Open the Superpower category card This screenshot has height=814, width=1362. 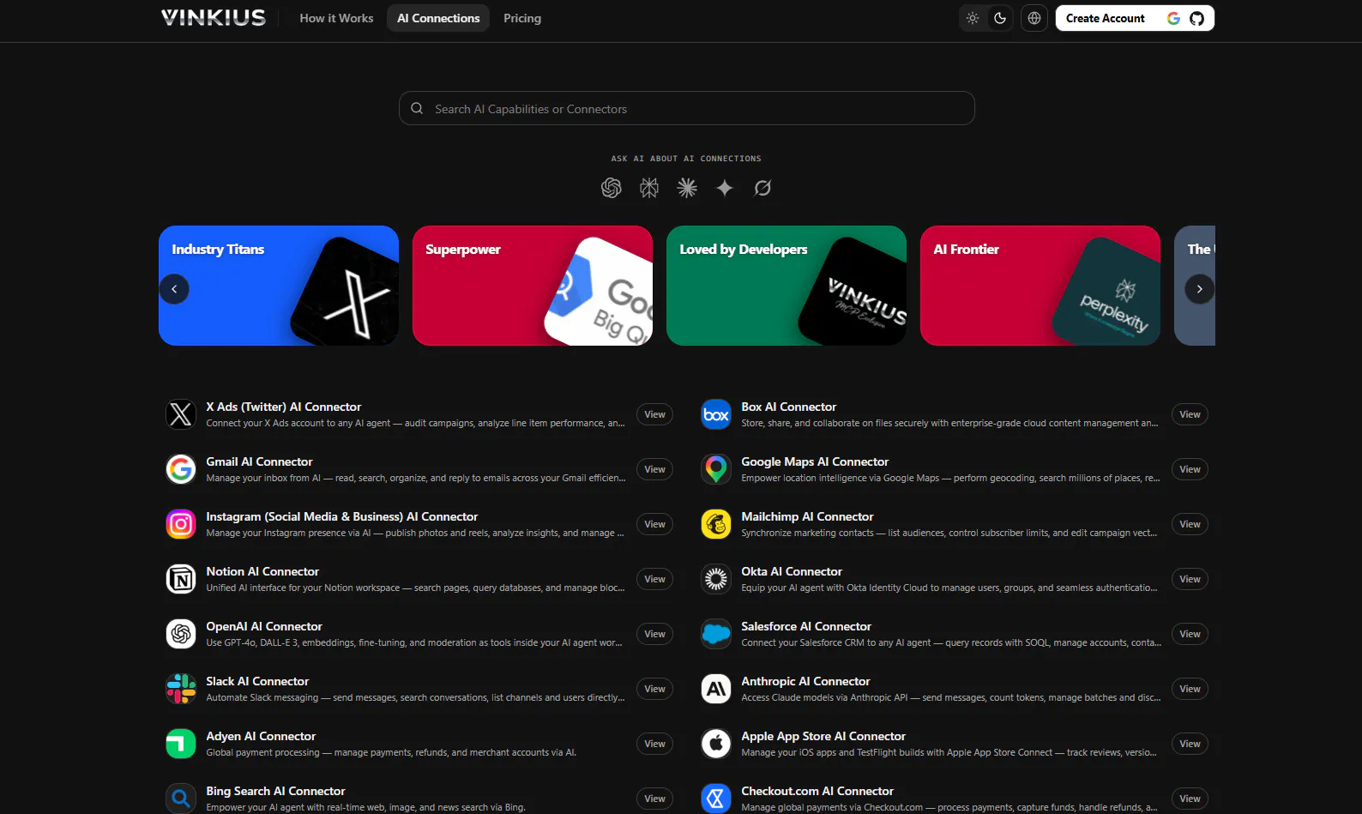point(533,286)
